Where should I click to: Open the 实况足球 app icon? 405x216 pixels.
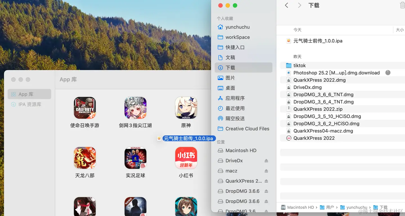pos(135,158)
